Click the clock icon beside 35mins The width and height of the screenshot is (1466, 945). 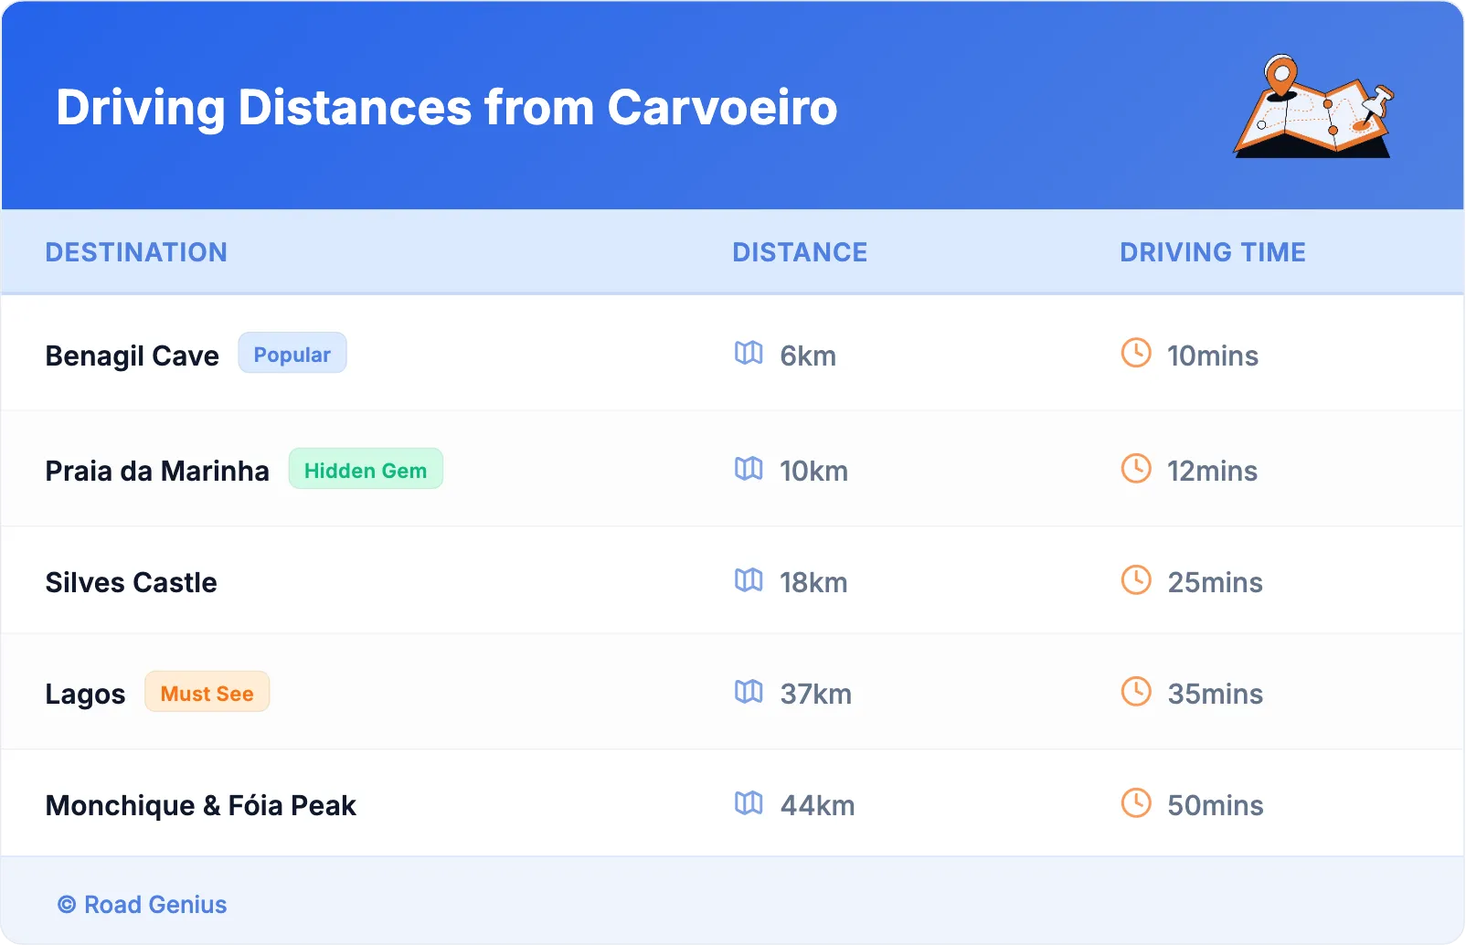[x=1136, y=692]
